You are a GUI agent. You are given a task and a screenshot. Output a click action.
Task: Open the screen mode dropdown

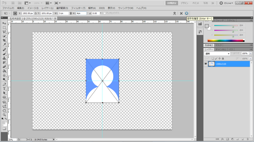(x=57, y=3)
